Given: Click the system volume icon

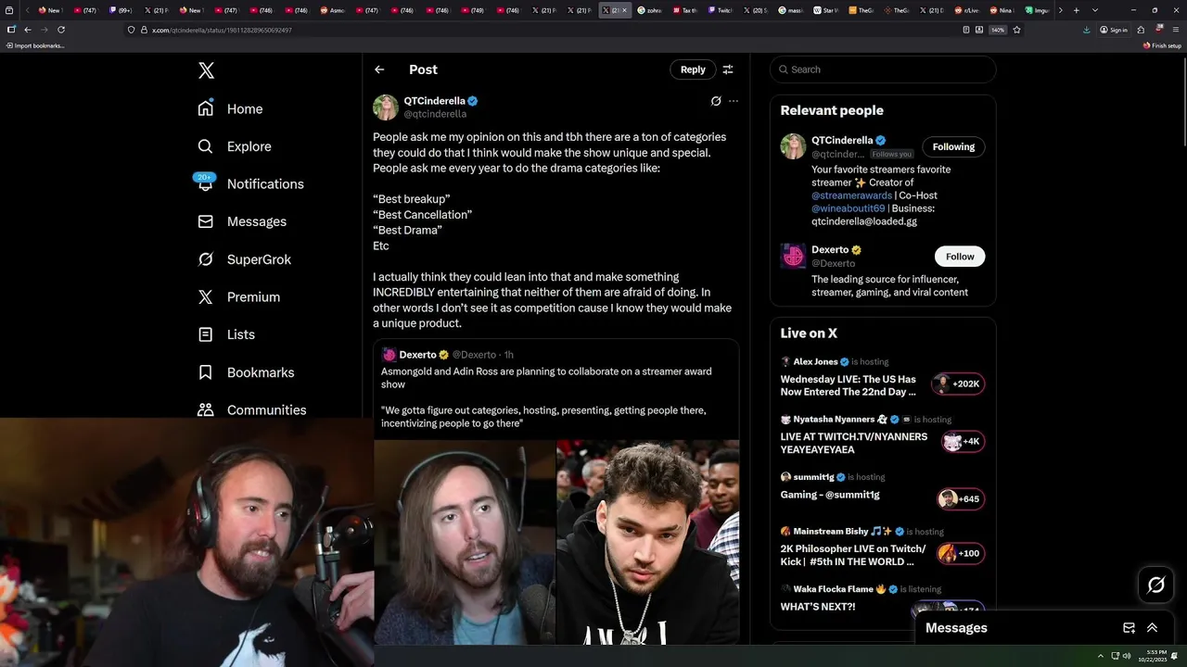Looking at the screenshot, I should (1127, 656).
